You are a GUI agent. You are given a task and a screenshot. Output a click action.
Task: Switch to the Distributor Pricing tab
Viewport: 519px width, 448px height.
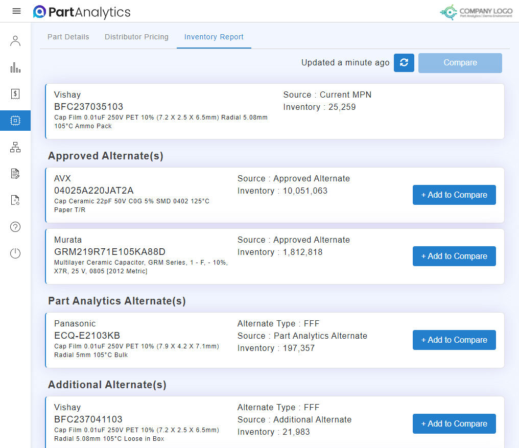click(136, 37)
